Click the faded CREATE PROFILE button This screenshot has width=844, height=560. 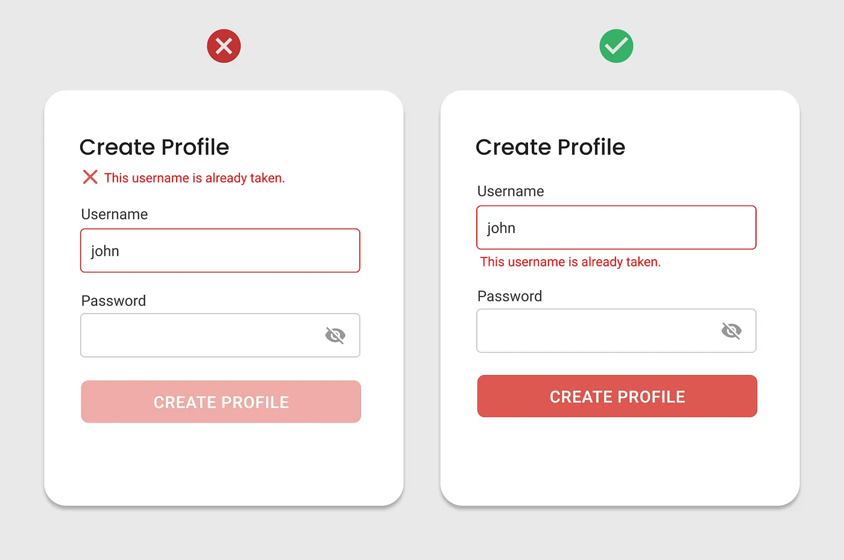(221, 401)
